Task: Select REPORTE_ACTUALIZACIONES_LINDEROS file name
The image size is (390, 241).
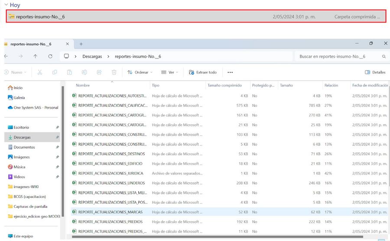Action: 111,183
